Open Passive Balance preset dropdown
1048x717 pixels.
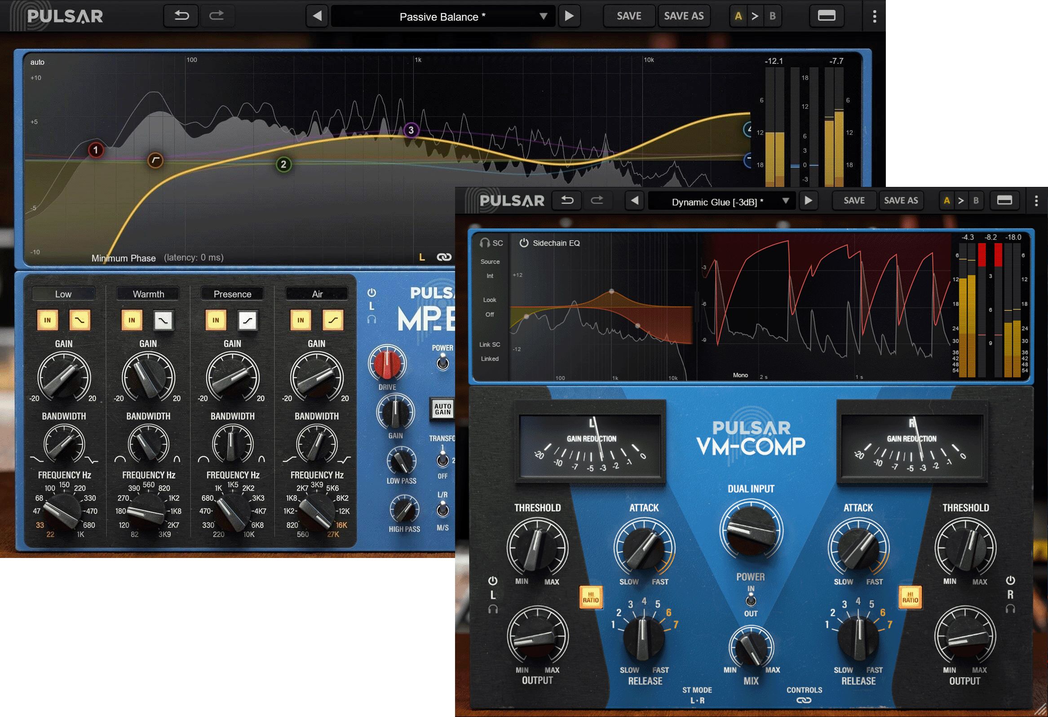[443, 17]
